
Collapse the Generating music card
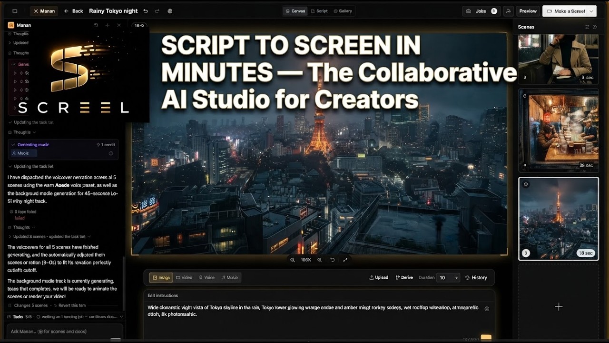pos(13,144)
